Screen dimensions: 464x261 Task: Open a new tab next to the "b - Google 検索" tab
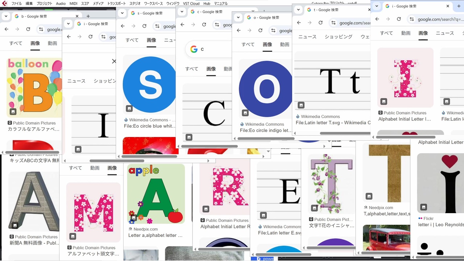click(88, 16)
